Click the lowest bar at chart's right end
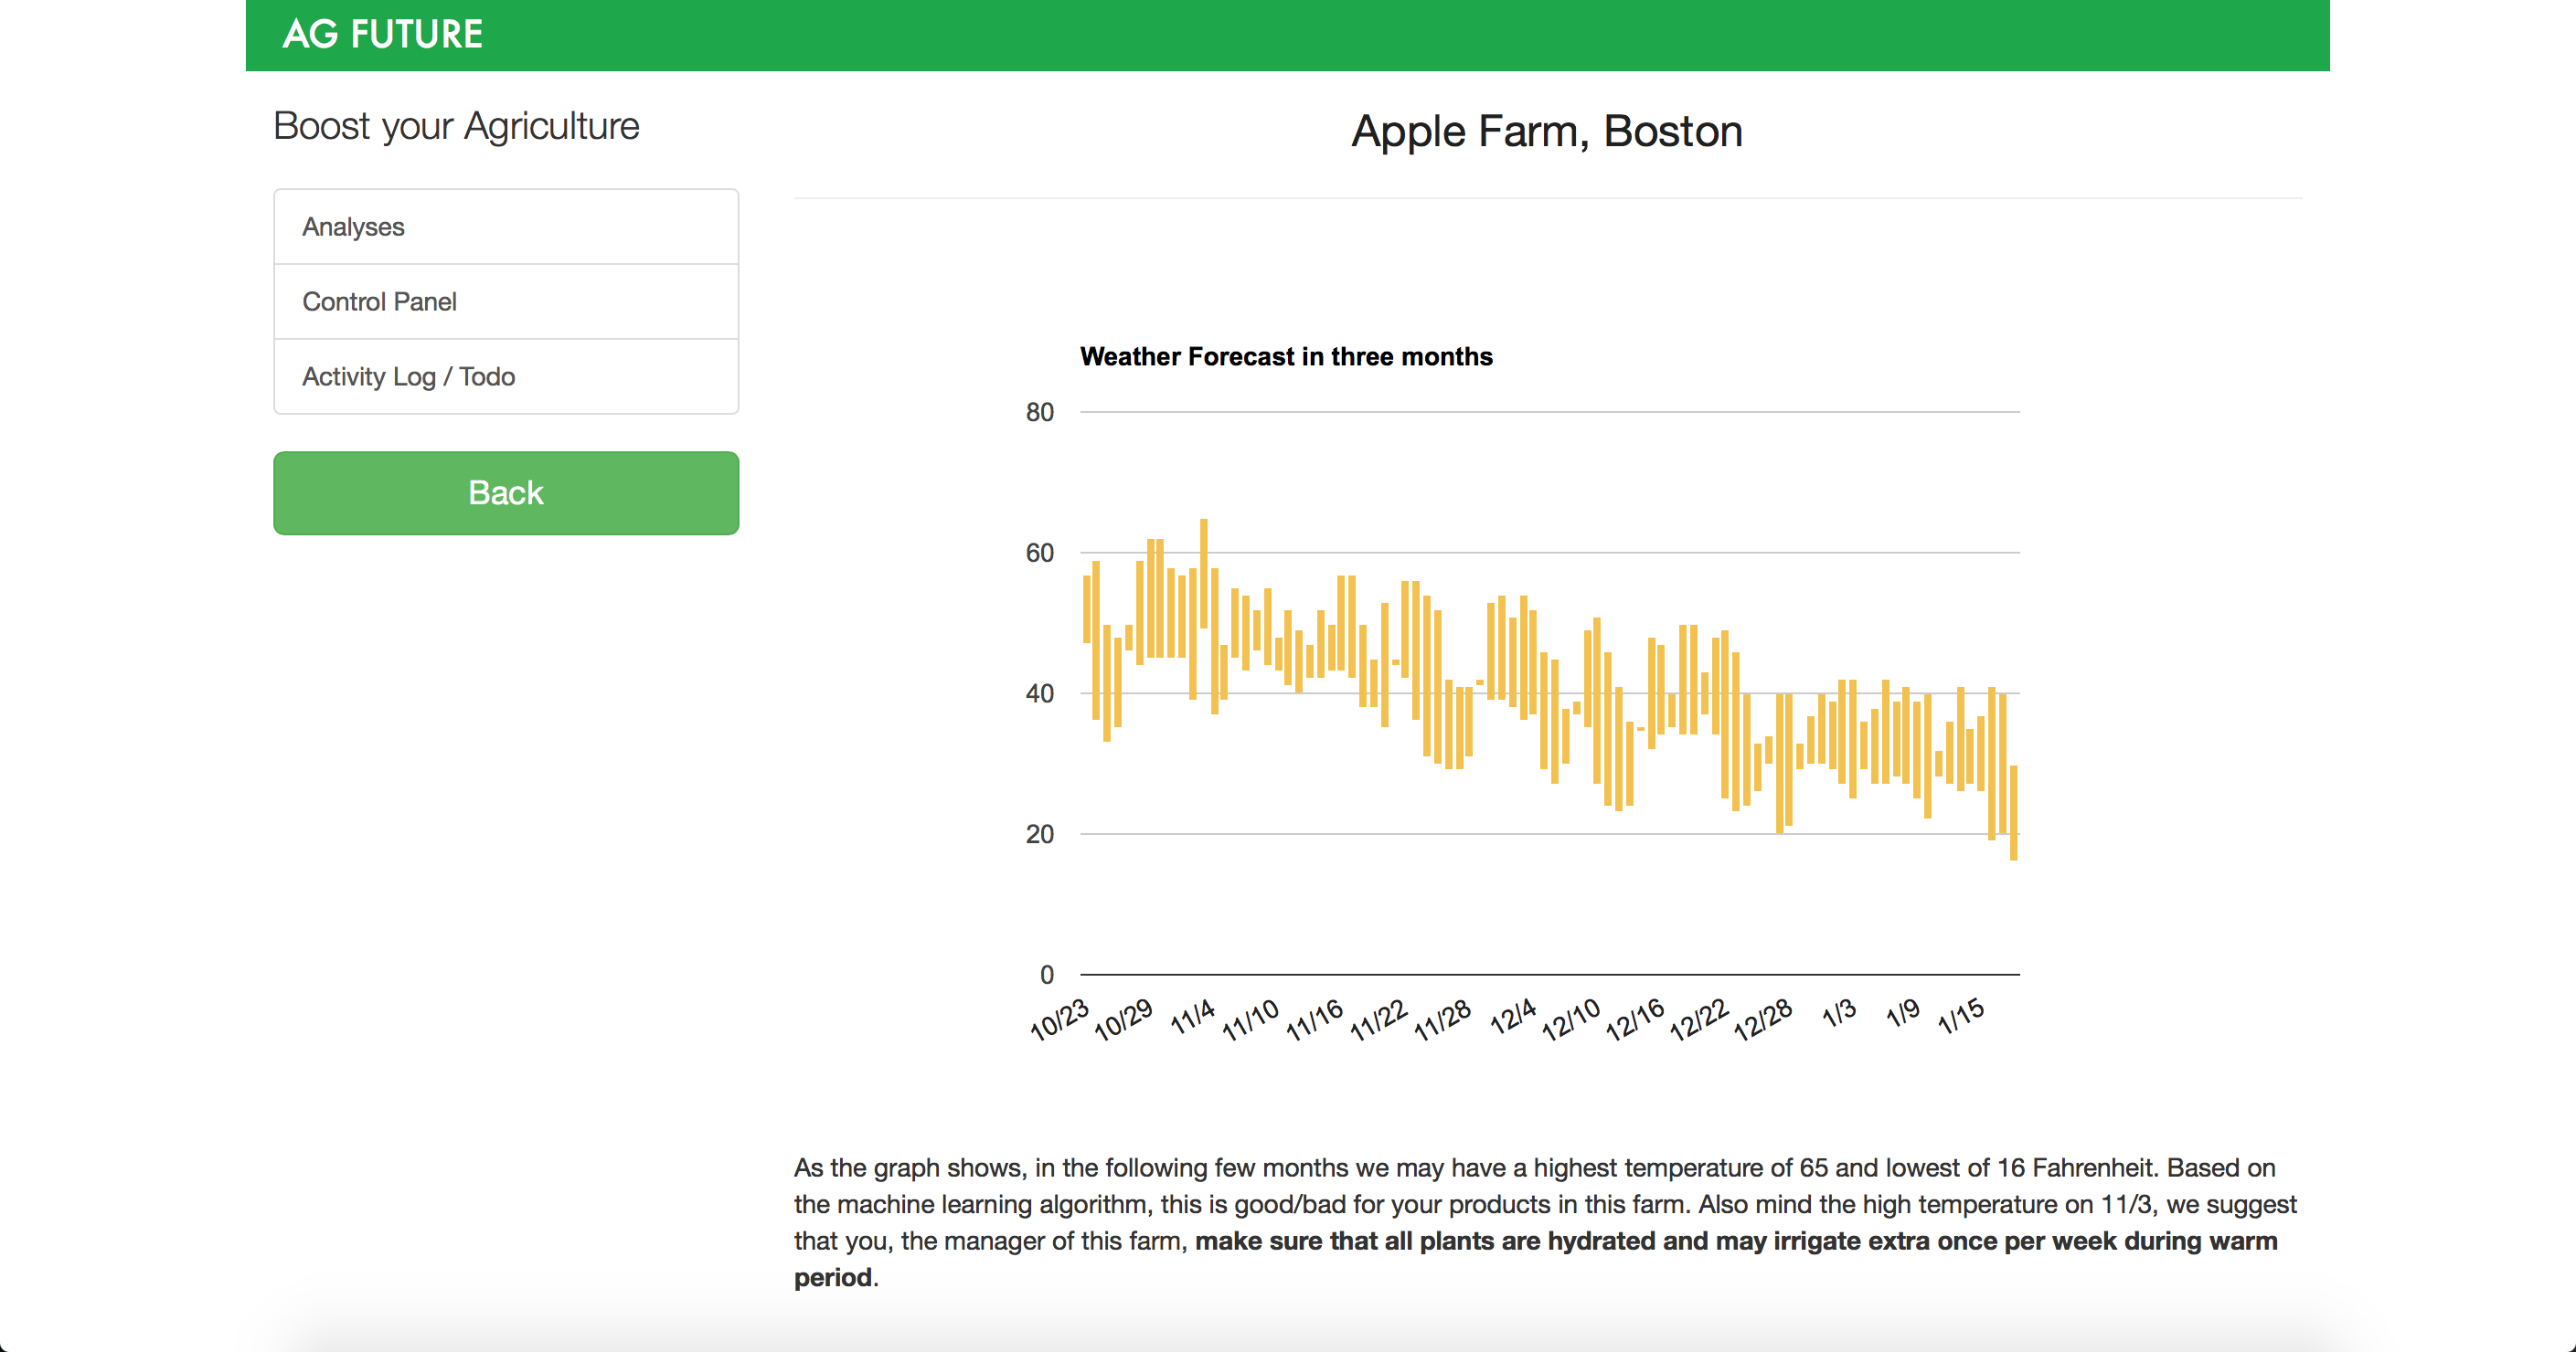 [x=2013, y=811]
